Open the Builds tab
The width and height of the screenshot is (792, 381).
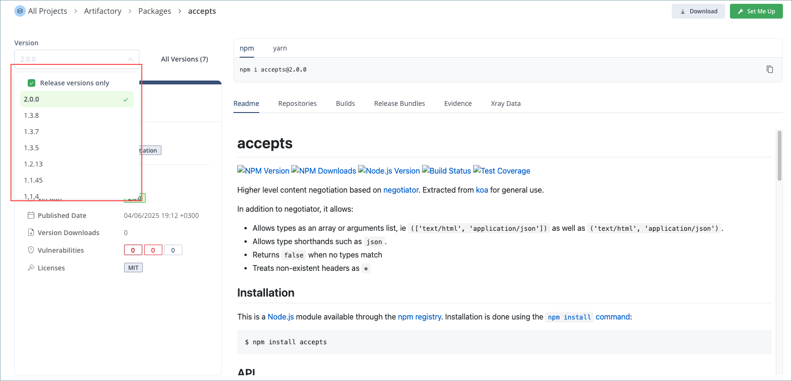[x=346, y=103]
